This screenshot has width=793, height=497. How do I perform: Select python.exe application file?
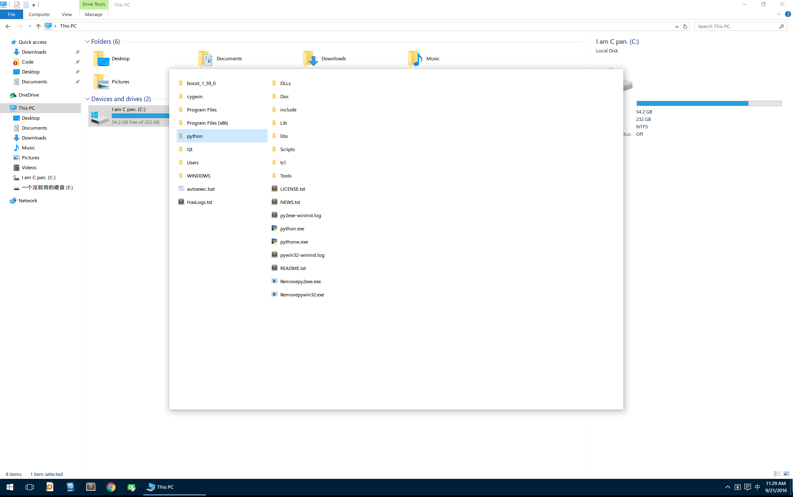tap(292, 228)
